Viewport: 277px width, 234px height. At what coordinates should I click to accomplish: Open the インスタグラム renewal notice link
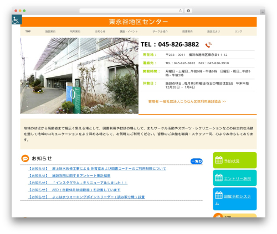click(78, 183)
